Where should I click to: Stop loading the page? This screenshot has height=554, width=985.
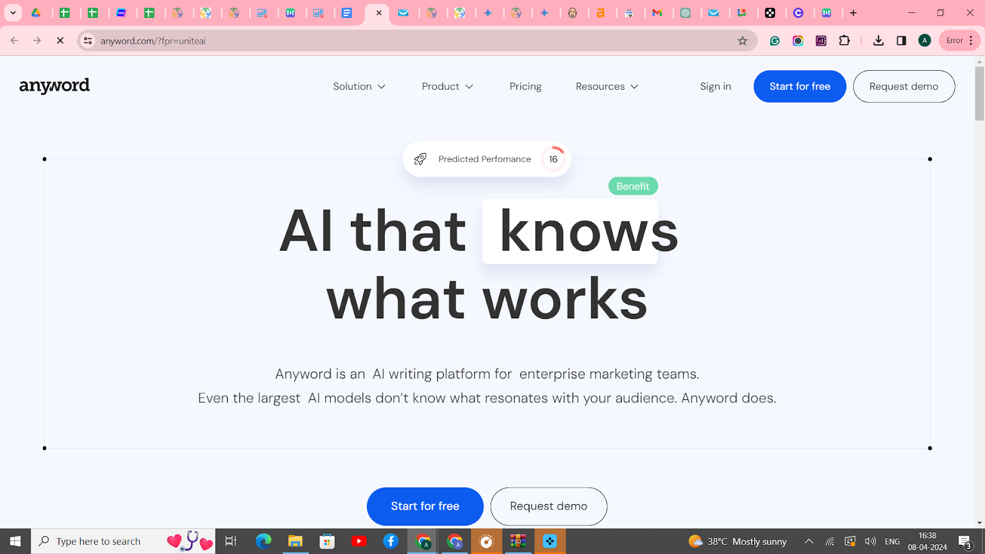pyautogui.click(x=60, y=41)
